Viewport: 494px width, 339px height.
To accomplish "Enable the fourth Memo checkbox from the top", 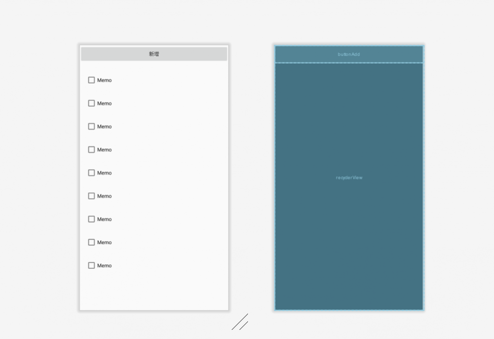I will tap(91, 149).
